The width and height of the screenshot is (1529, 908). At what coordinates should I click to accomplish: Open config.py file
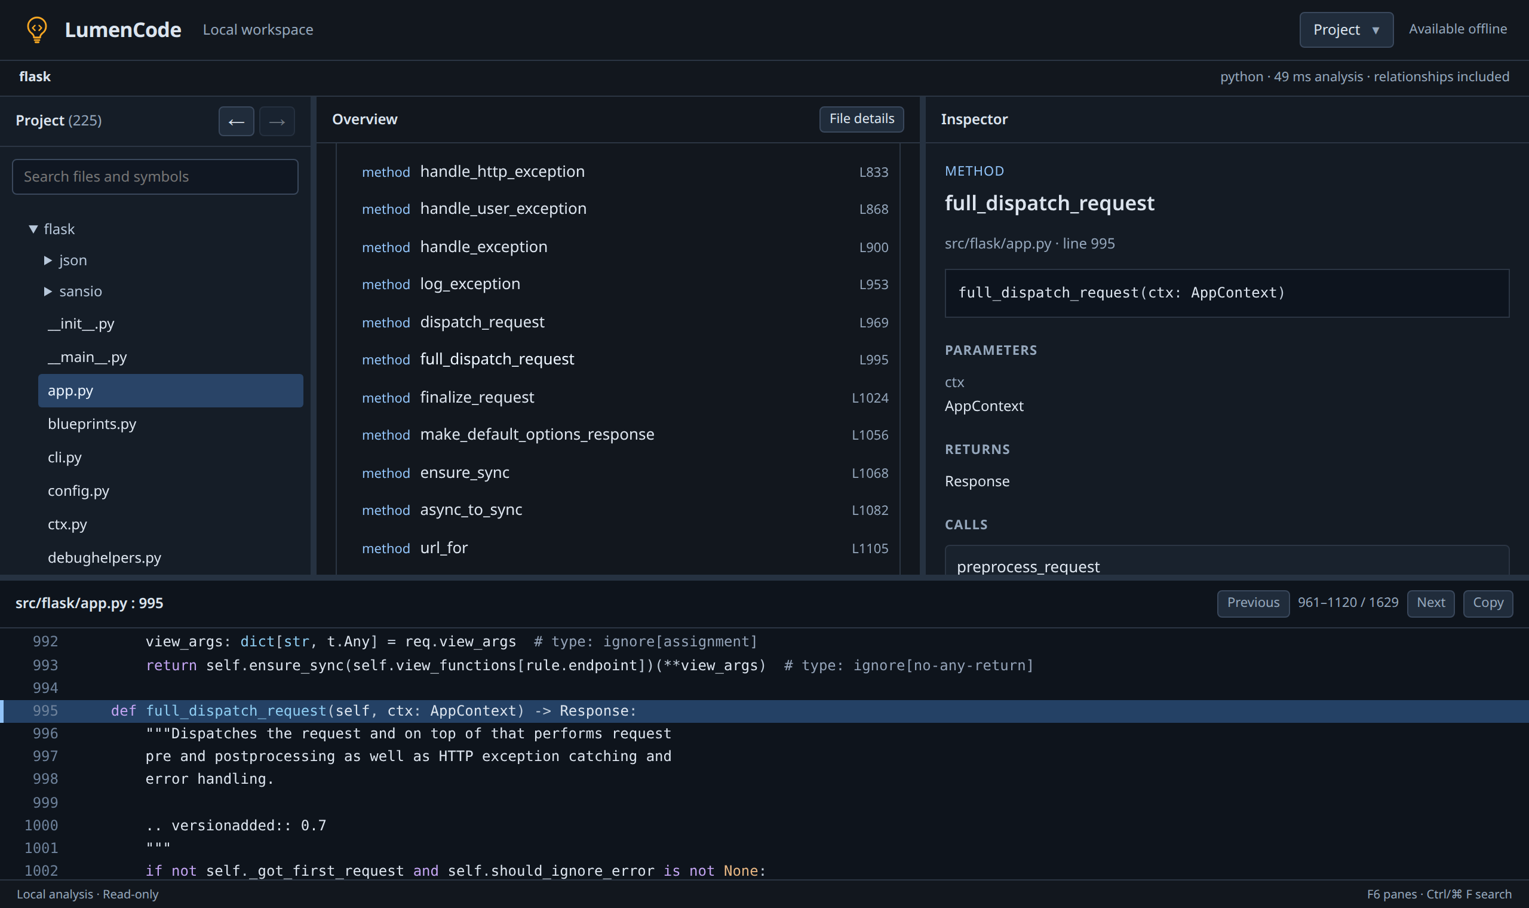pyautogui.click(x=170, y=490)
